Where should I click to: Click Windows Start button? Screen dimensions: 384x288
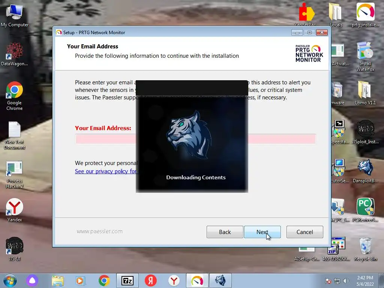[10, 280]
